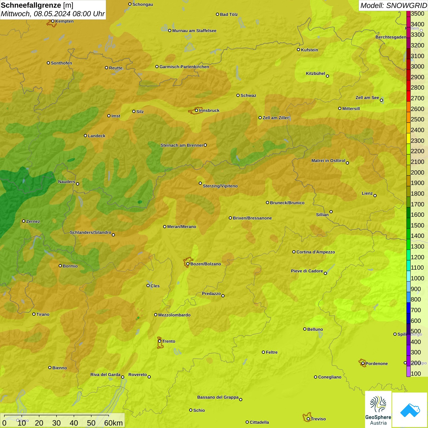Viewport: 428px width, 428px height.
Task: Click the Zernez location marker dot
Action: coord(24,221)
